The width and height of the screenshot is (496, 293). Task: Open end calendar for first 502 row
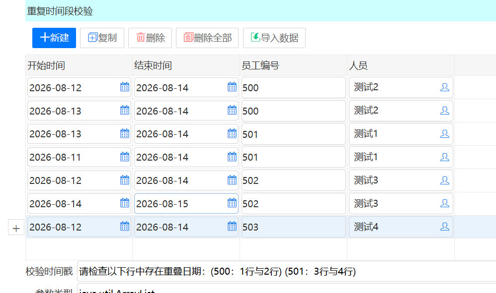tap(232, 180)
